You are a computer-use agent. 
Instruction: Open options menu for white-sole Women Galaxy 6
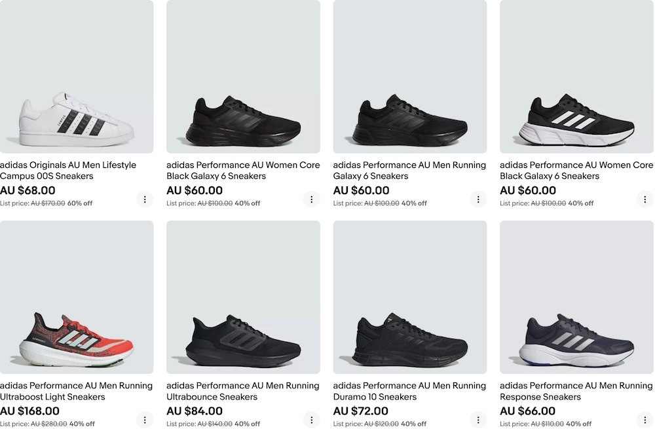[645, 199]
